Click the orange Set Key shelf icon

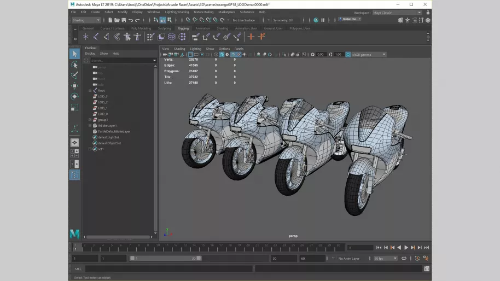click(251, 37)
